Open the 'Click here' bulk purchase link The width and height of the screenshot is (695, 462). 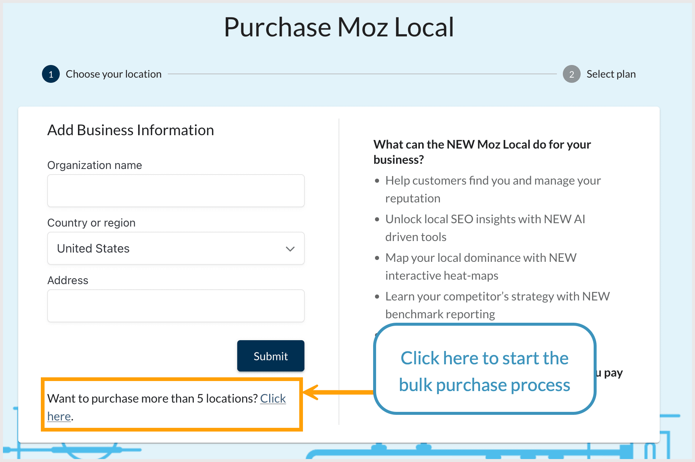pyautogui.click(x=273, y=398)
